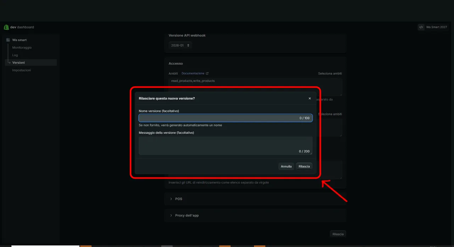The height and width of the screenshot is (247, 454).
Task: Close the release dialog with the X icon
Action: (310, 98)
